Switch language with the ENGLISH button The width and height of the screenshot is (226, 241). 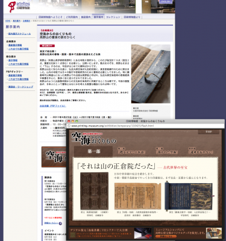pos(166,2)
